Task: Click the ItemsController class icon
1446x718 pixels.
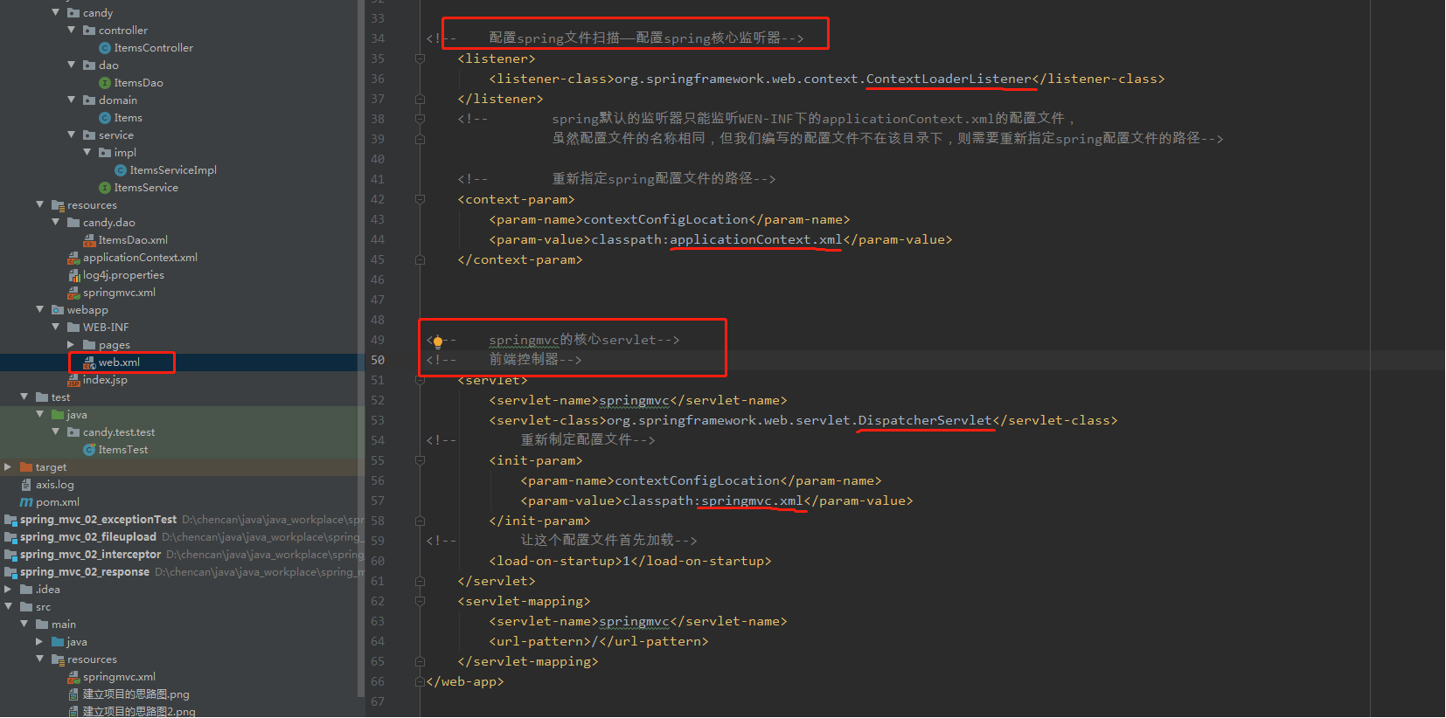Action: 105,48
